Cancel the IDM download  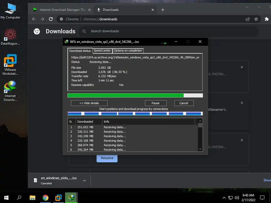point(184,103)
